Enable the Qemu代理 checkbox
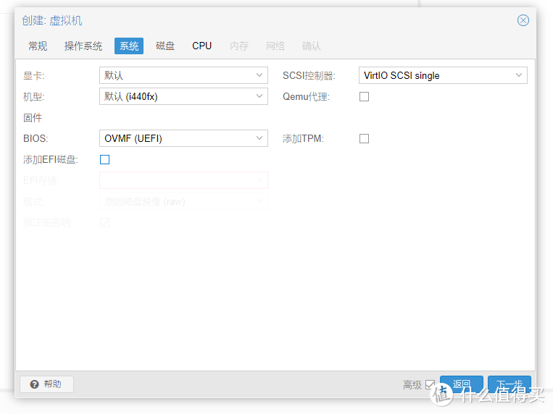 click(365, 96)
